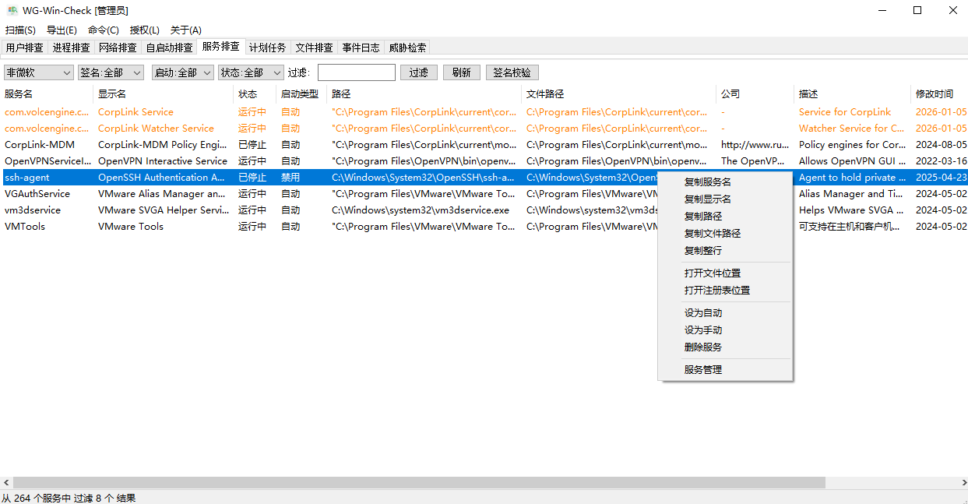The height and width of the screenshot is (504, 968).
Task: Run 签名校验 signature verification
Action: tap(512, 72)
